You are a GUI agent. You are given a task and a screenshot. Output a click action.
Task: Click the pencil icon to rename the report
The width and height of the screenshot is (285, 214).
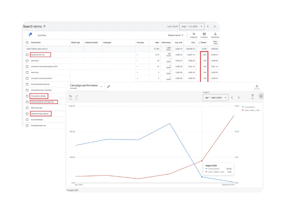pyautogui.click(x=109, y=87)
